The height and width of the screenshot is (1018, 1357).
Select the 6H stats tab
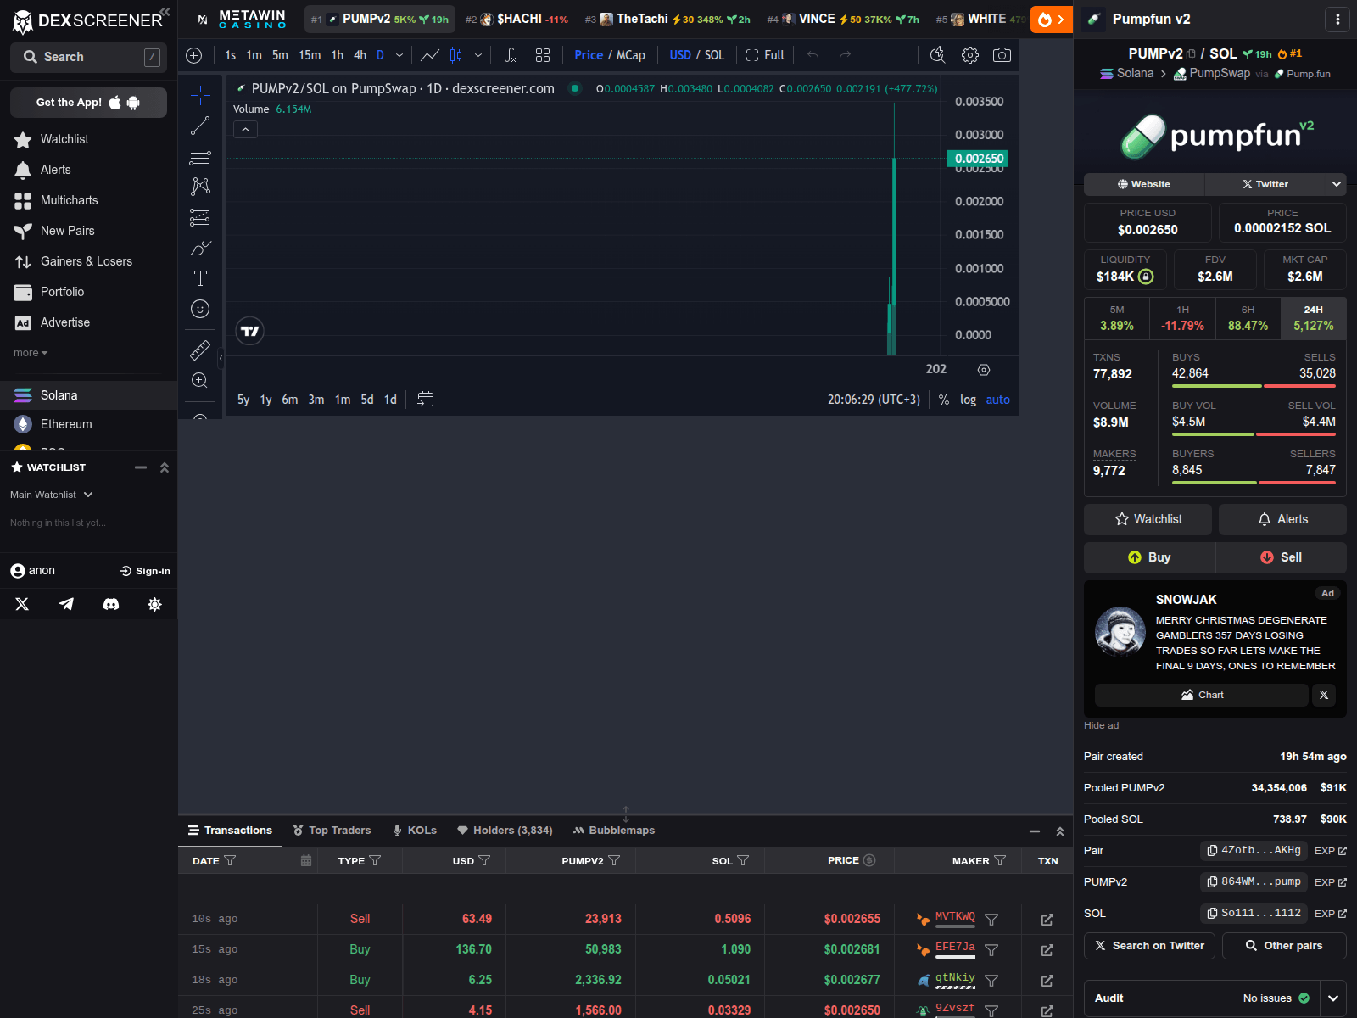pos(1248,318)
